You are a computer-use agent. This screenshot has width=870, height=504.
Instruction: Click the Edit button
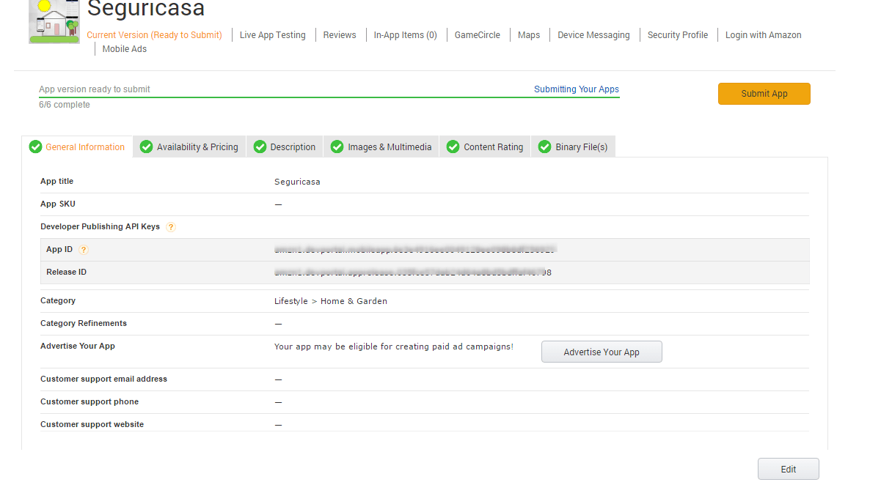(x=788, y=470)
